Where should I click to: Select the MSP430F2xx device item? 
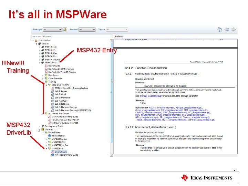(x=51, y=50)
